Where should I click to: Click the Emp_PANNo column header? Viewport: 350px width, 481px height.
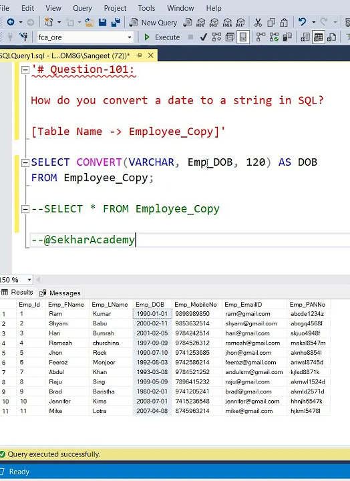point(309,305)
